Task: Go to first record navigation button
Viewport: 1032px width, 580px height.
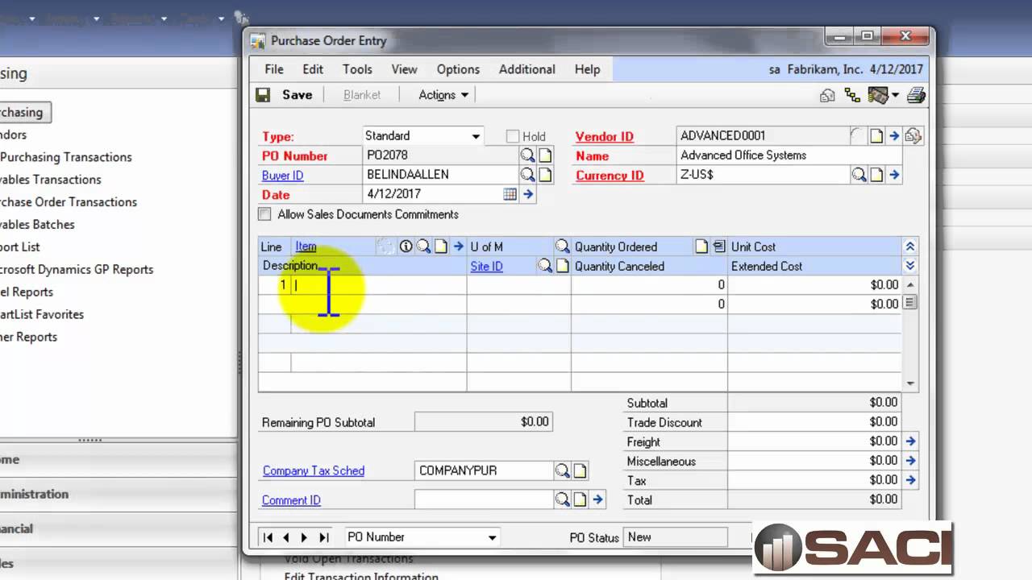Action: point(268,537)
